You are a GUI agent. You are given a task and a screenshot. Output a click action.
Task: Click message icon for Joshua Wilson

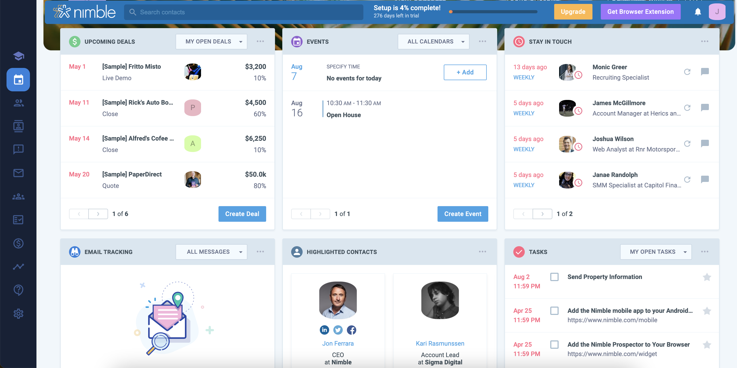(x=705, y=144)
